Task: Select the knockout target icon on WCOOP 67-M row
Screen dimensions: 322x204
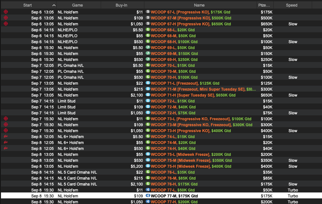Action: (x=6, y=18)
